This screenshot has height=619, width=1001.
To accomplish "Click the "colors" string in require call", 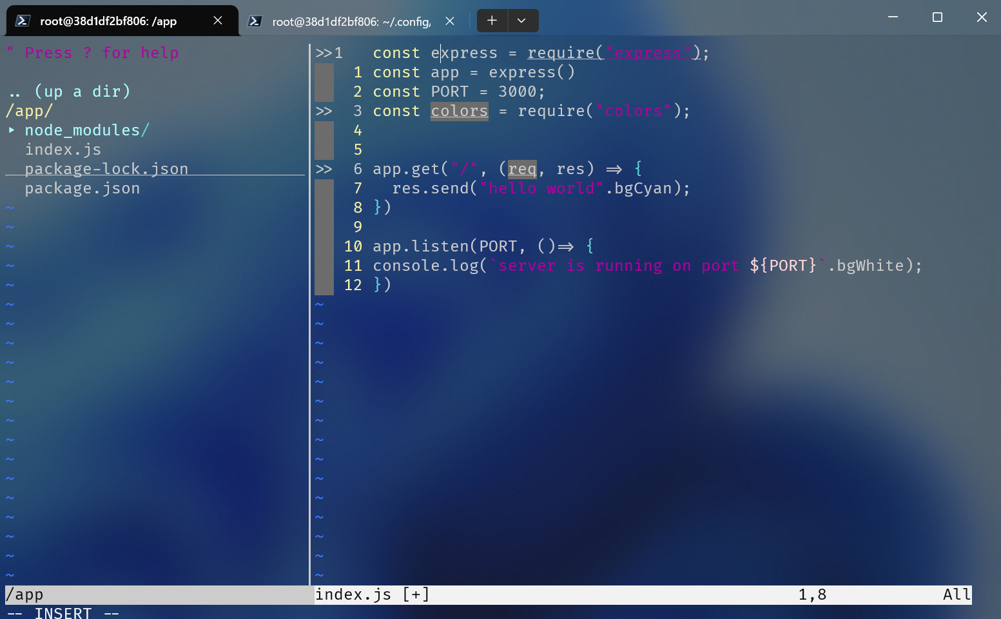I will pos(634,111).
